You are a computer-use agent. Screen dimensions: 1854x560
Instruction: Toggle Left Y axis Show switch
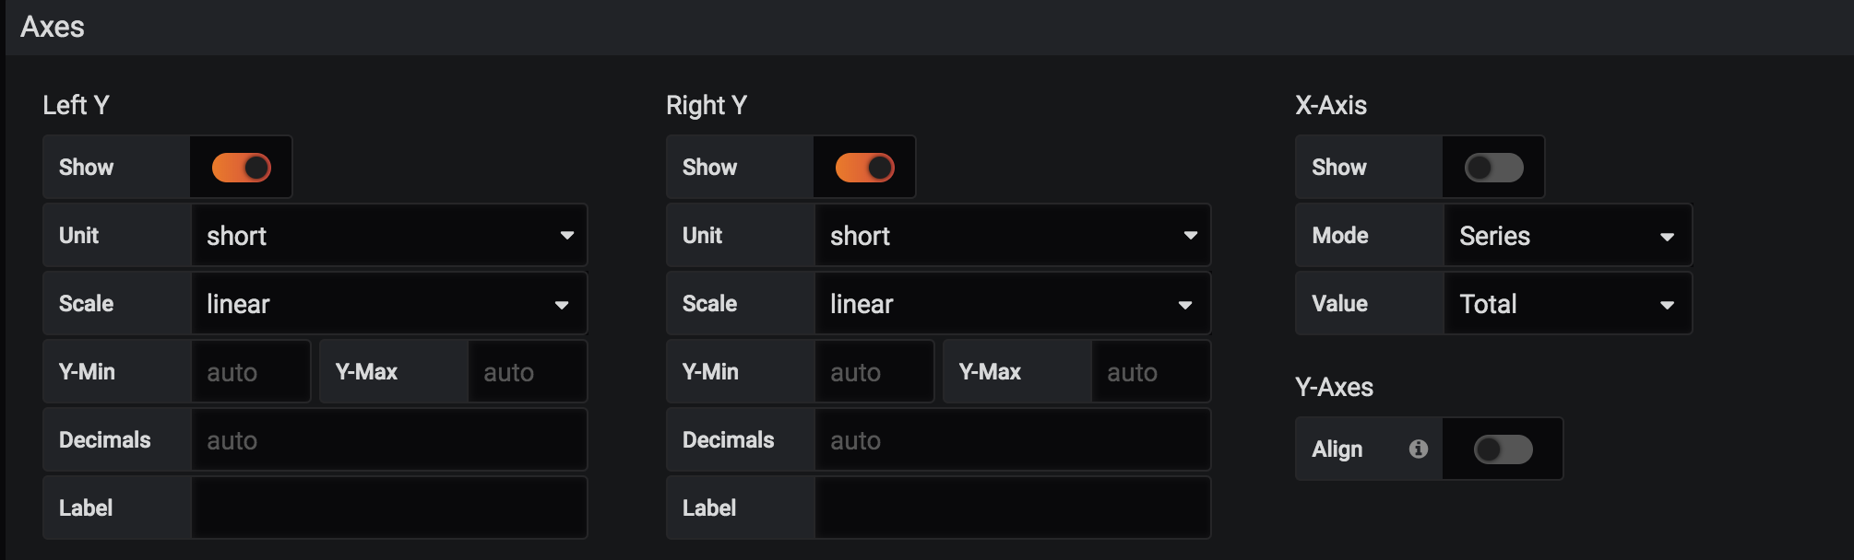241,168
